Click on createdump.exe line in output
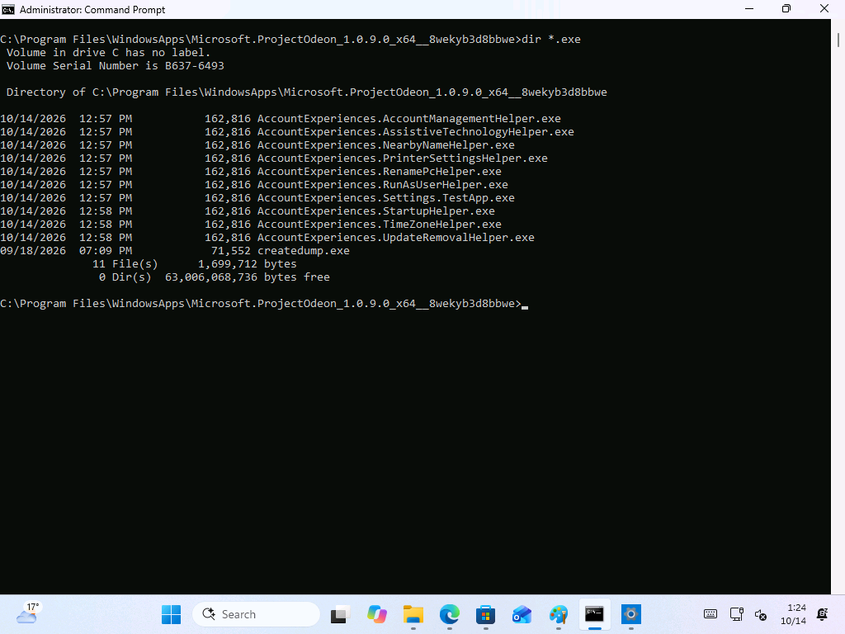This screenshot has height=634, width=845. click(x=175, y=251)
